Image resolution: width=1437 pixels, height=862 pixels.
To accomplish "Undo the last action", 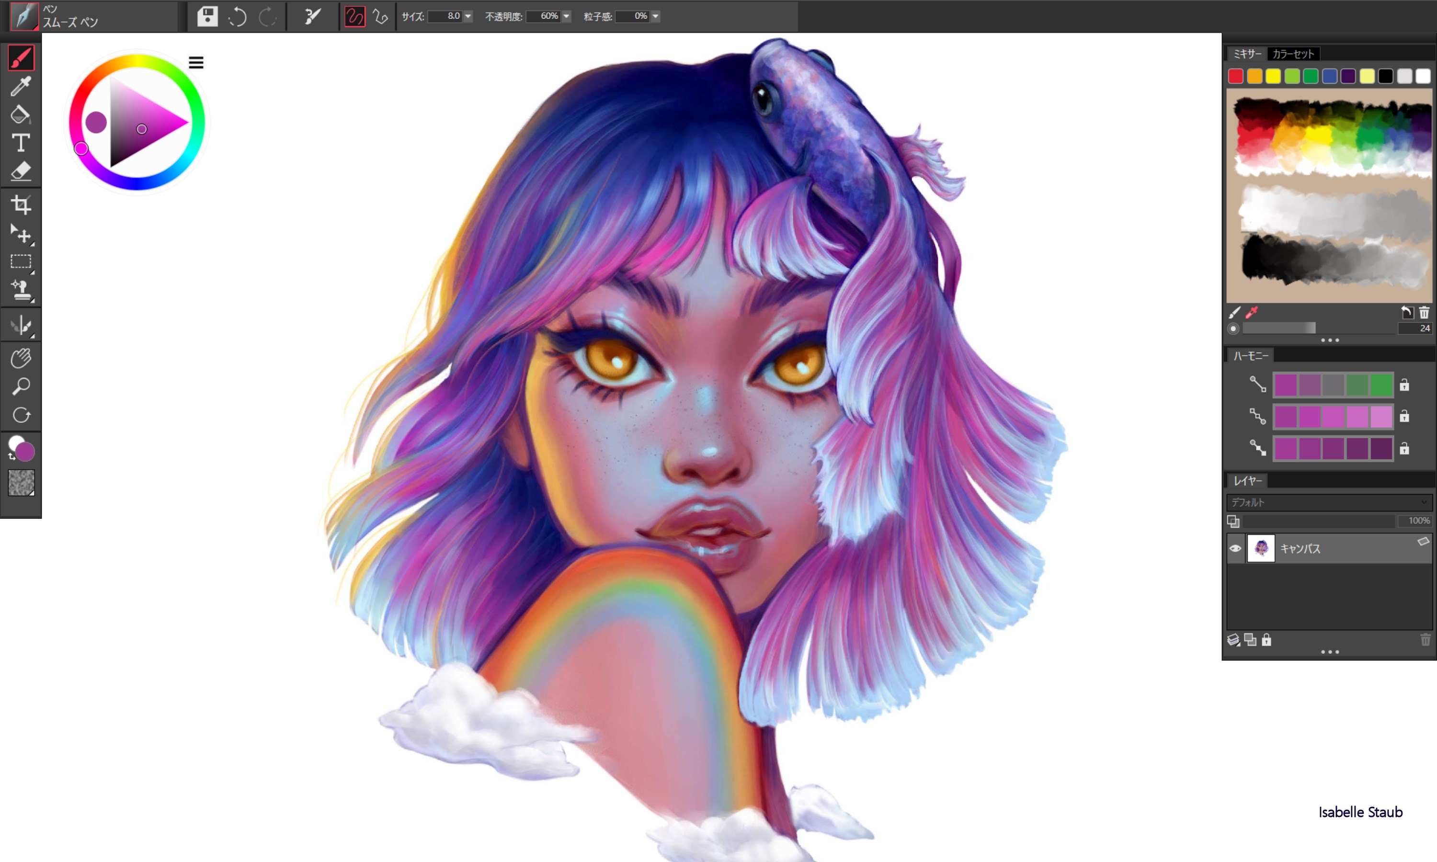I will tap(238, 17).
